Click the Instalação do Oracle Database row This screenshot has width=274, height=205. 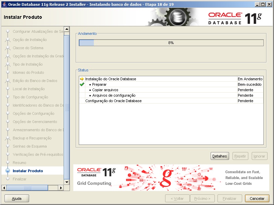[x=171, y=79]
